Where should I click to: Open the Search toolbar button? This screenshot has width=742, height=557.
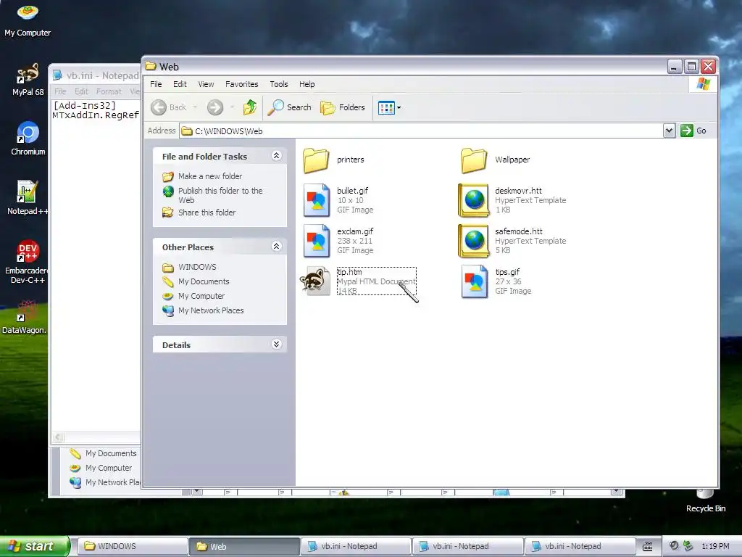pyautogui.click(x=290, y=107)
